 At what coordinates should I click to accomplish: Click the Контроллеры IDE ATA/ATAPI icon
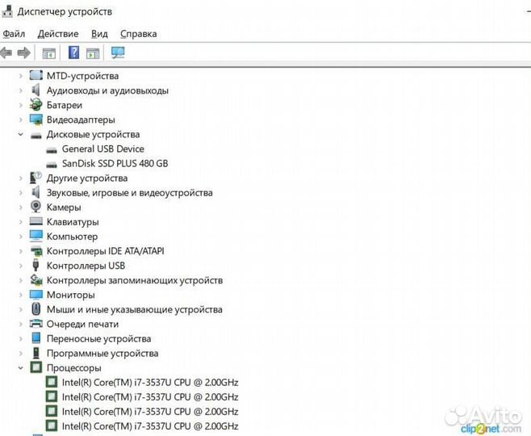coord(36,251)
